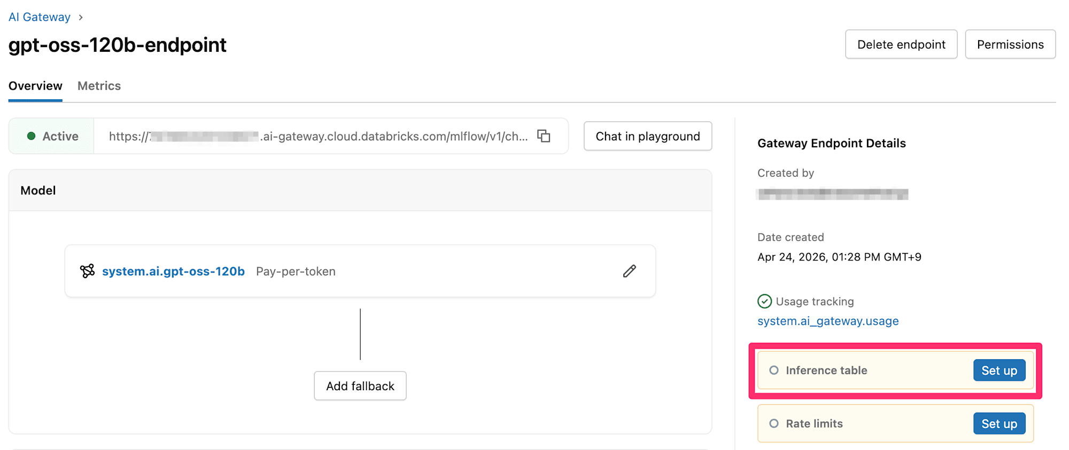Click the Model section header
This screenshot has width=1069, height=450.
360,191
